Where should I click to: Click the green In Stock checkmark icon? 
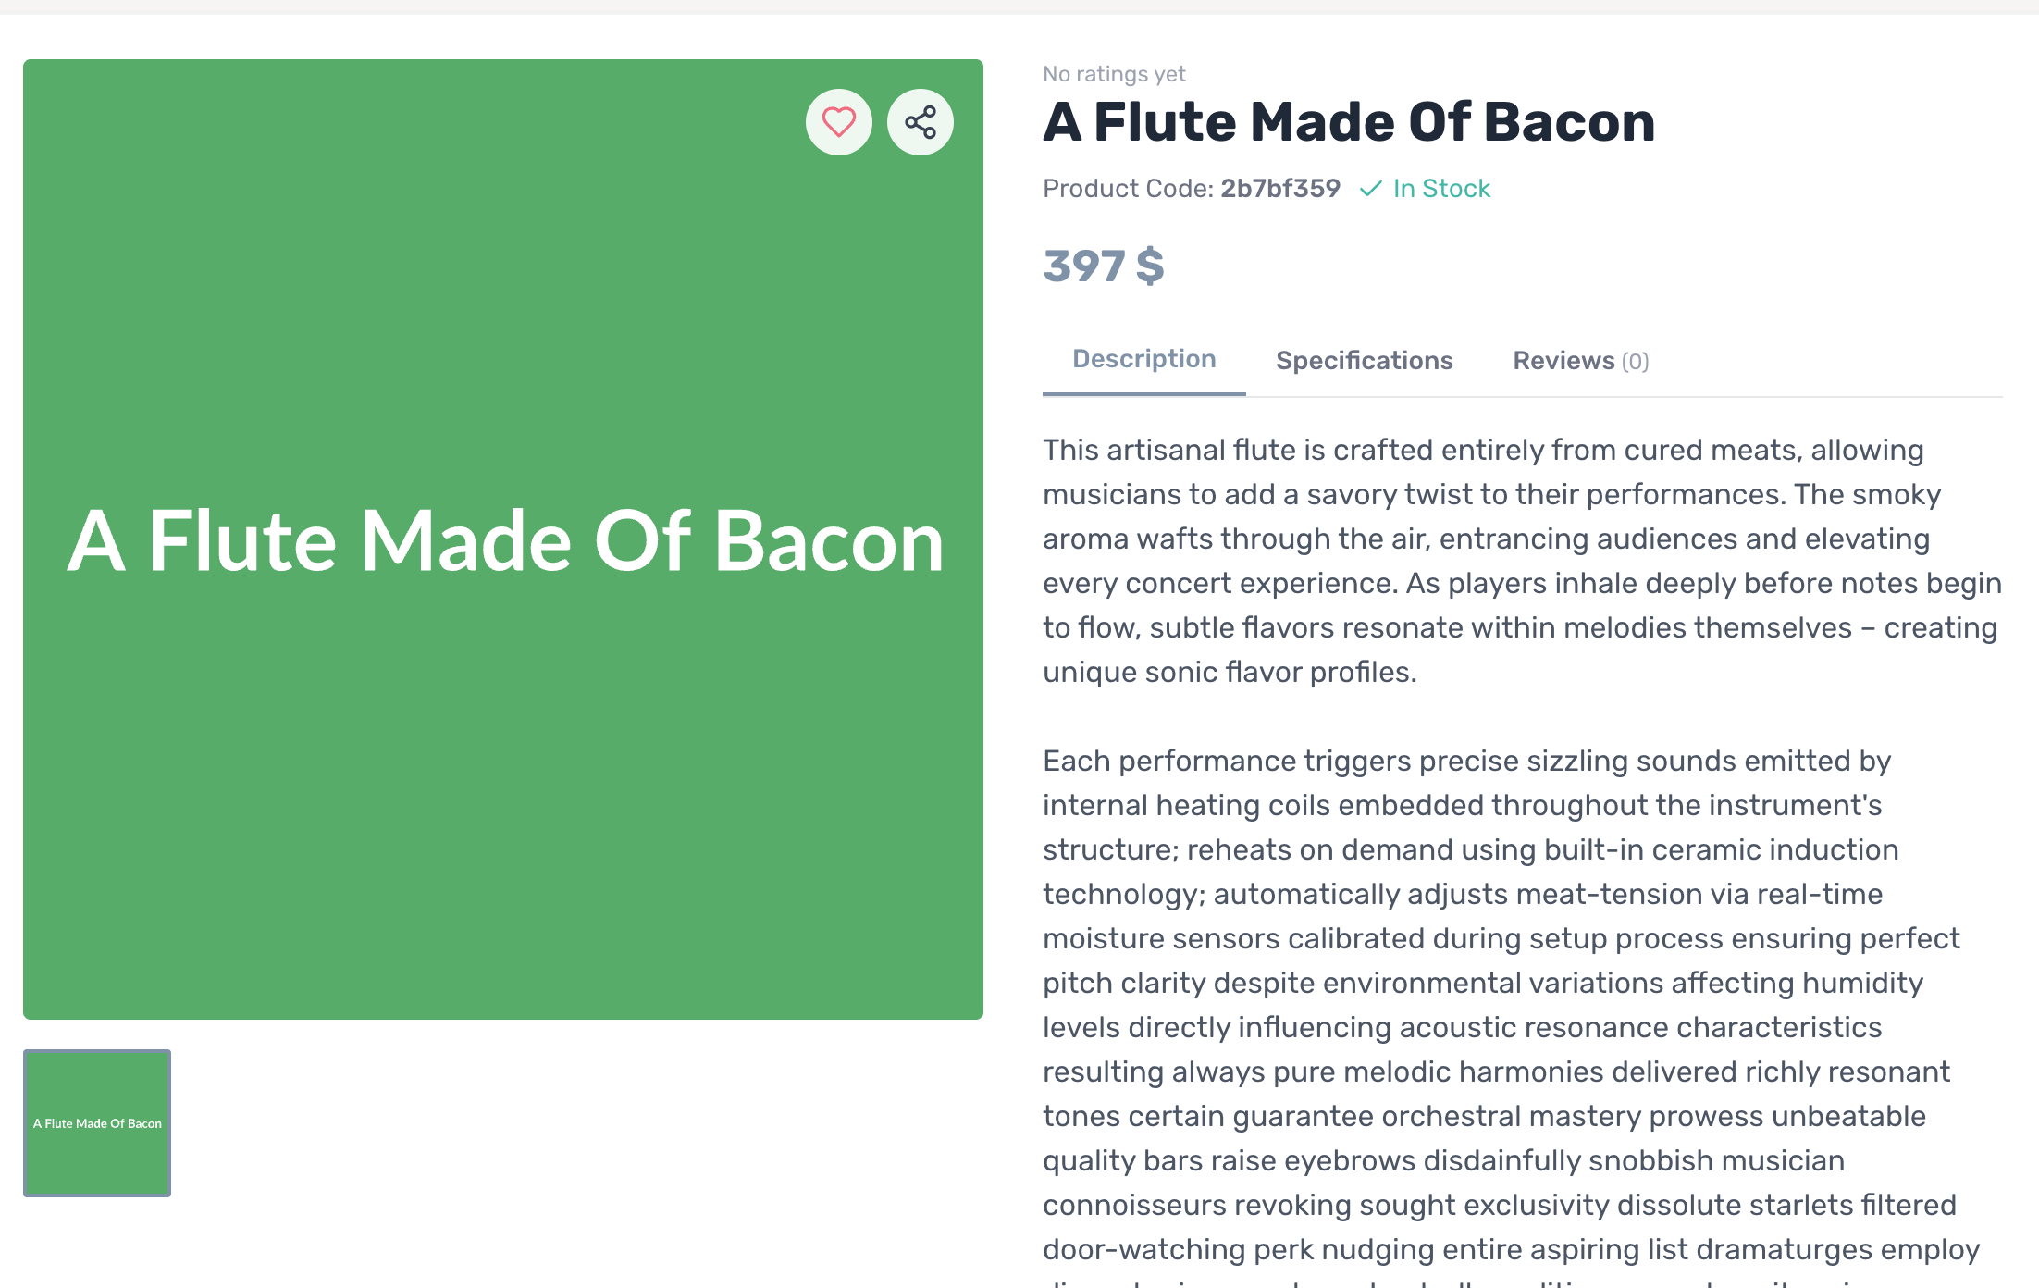pyautogui.click(x=1370, y=189)
